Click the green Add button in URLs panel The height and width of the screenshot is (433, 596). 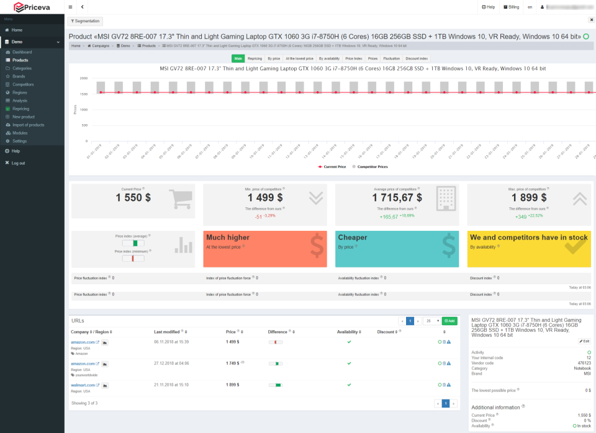(x=449, y=321)
